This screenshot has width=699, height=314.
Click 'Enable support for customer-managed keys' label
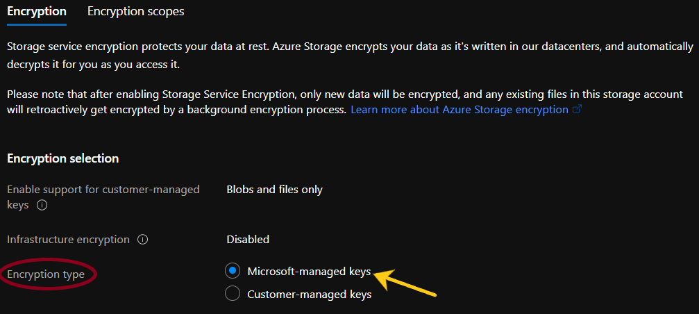103,189
